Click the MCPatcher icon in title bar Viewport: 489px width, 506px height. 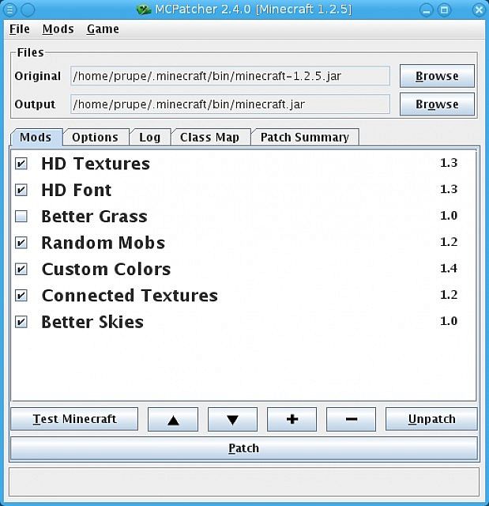[x=143, y=9]
